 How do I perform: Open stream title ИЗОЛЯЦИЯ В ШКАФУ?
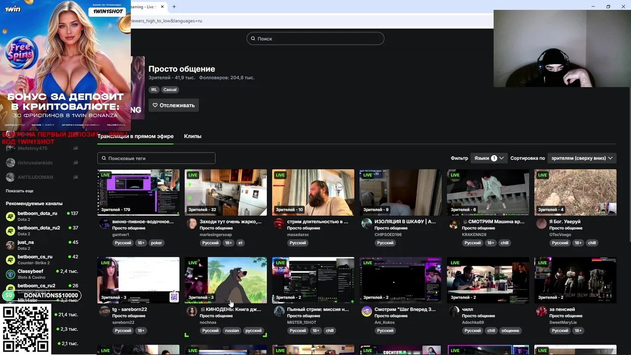pyautogui.click(x=405, y=222)
